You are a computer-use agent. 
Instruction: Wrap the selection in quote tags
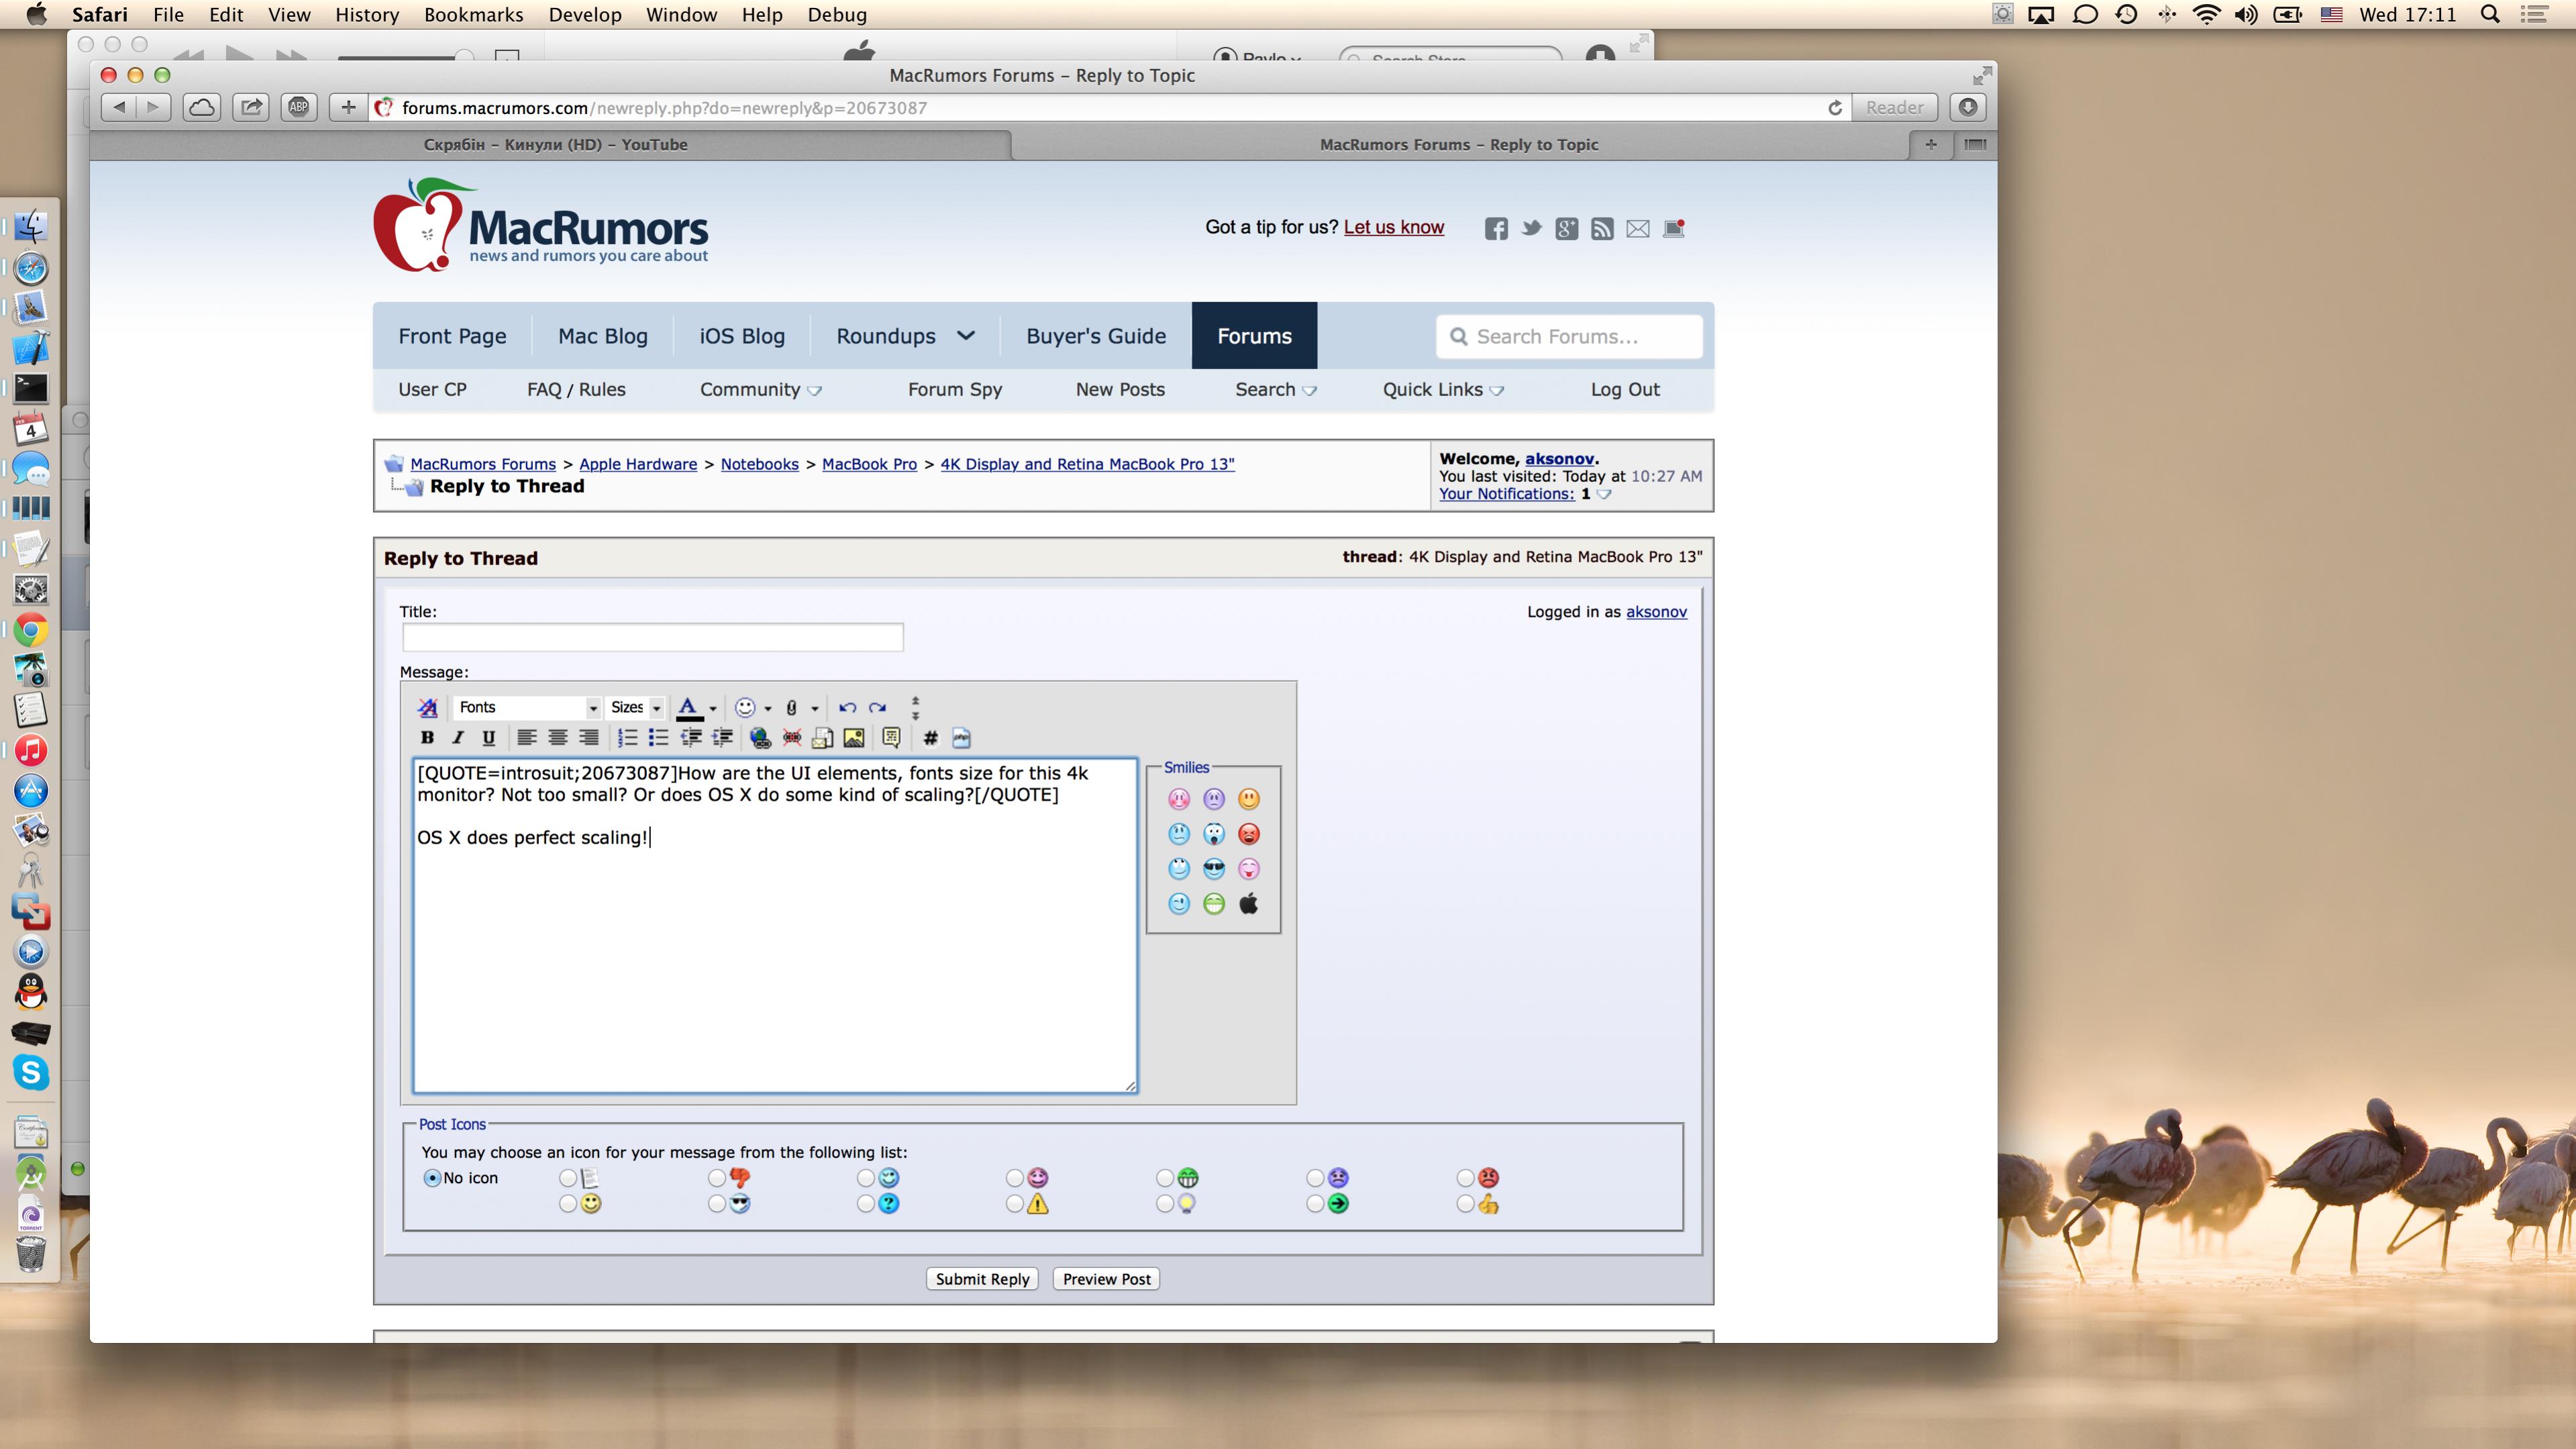(891, 738)
